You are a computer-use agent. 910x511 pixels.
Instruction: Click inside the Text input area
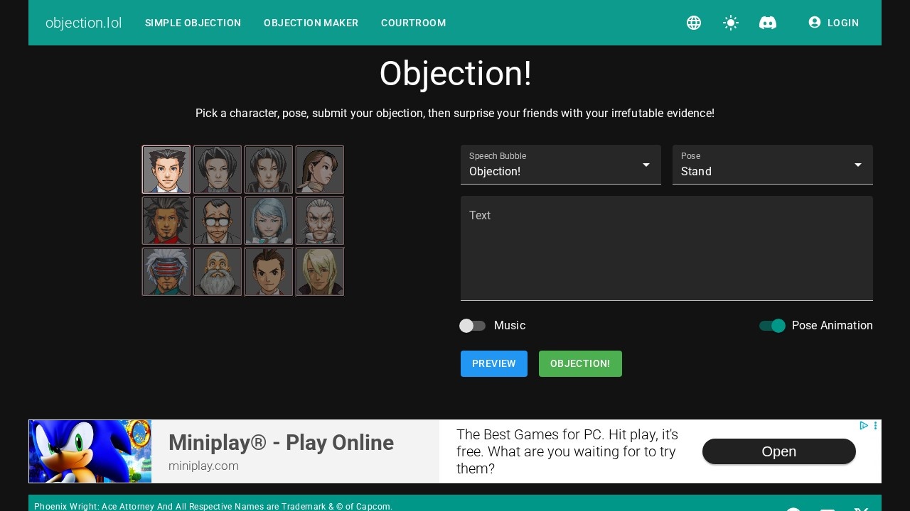tap(667, 248)
